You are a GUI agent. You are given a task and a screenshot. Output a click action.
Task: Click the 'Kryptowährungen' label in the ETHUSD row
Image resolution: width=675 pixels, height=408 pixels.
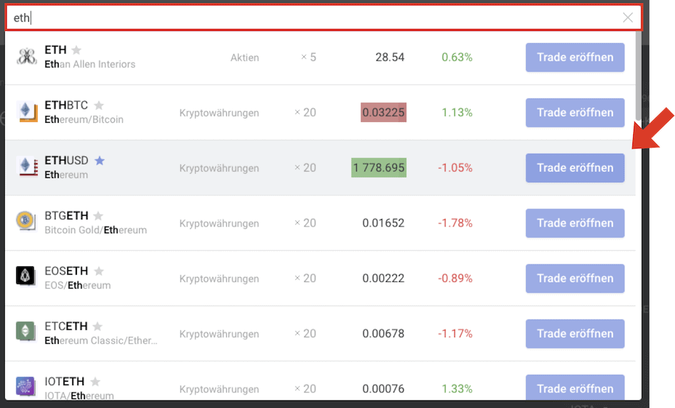(219, 168)
